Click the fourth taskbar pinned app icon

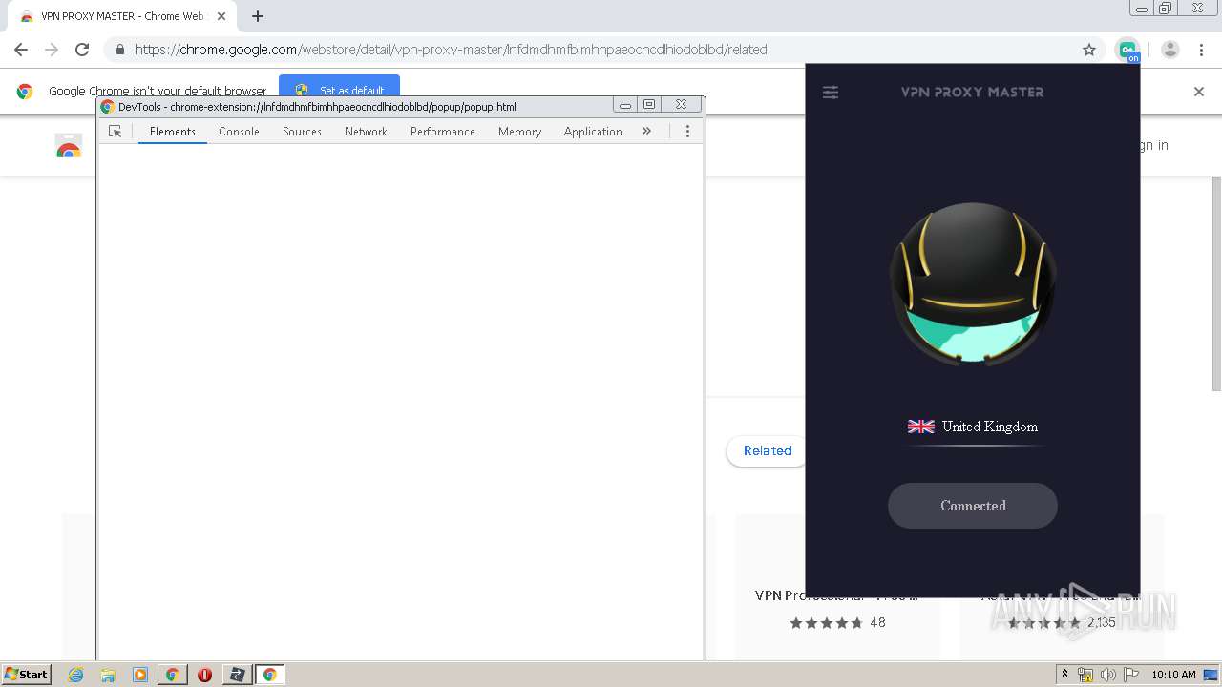[x=172, y=675]
